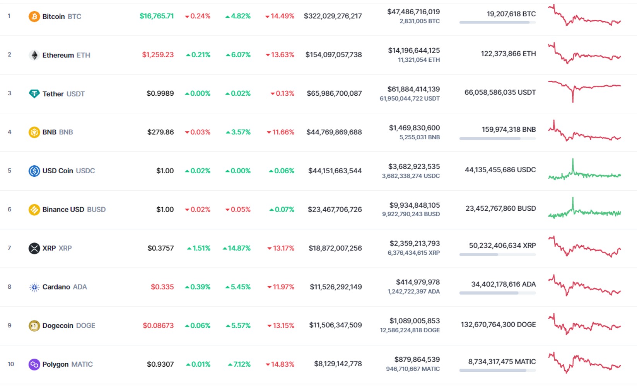Click the Cardano logo icon
The height and width of the screenshot is (386, 637).
(x=34, y=287)
